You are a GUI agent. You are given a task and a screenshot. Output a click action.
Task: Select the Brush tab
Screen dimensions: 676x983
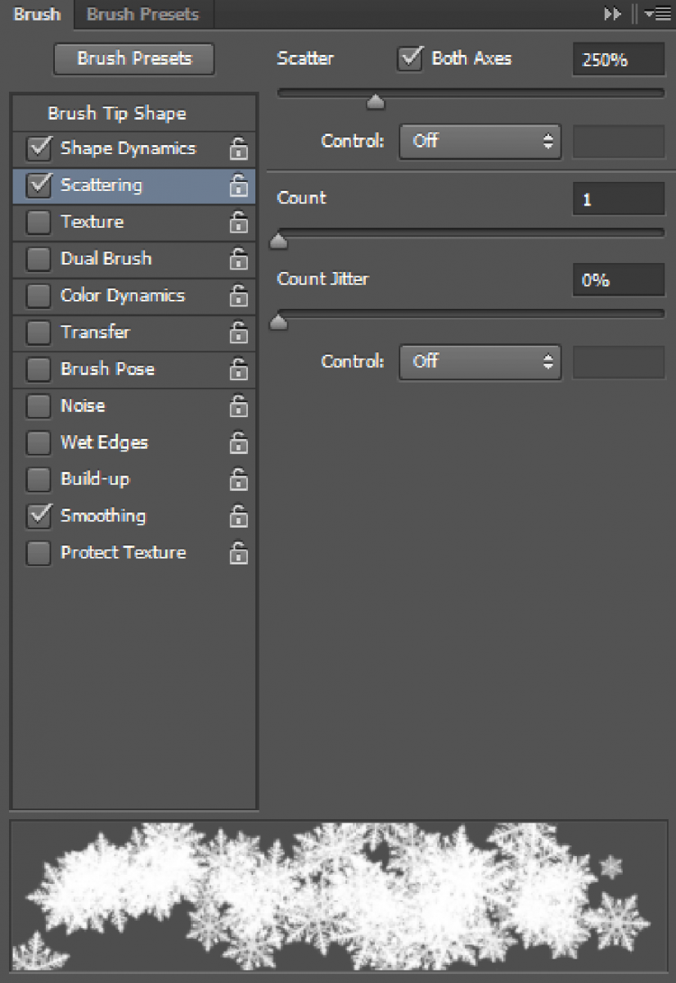point(37,14)
